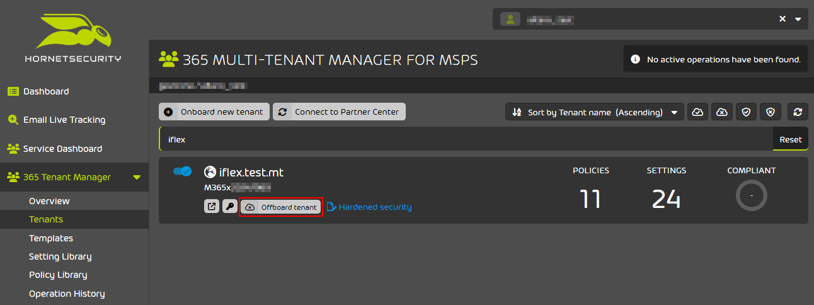Open the Hardened security template link
The width and height of the screenshot is (814, 305).
click(369, 207)
